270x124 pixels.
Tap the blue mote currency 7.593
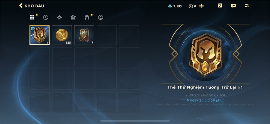coord(175,6)
